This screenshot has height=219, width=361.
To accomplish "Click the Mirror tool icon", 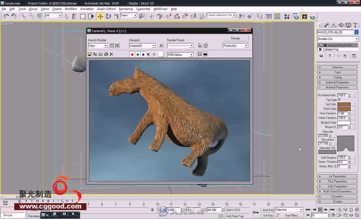I will (x=242, y=17).
